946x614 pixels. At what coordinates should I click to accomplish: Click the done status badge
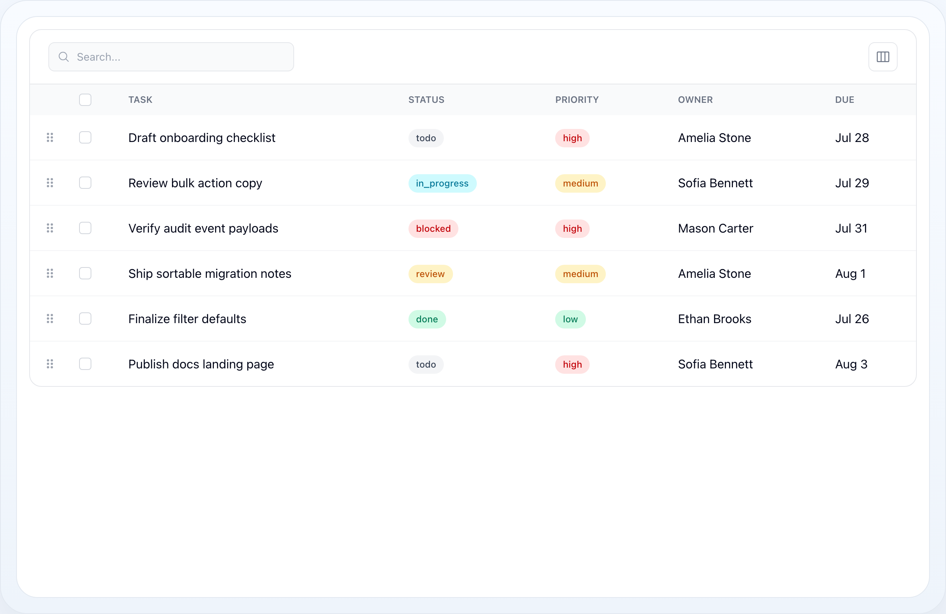(427, 319)
